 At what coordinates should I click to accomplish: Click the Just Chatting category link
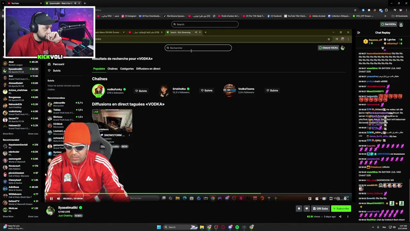(x=65, y=216)
